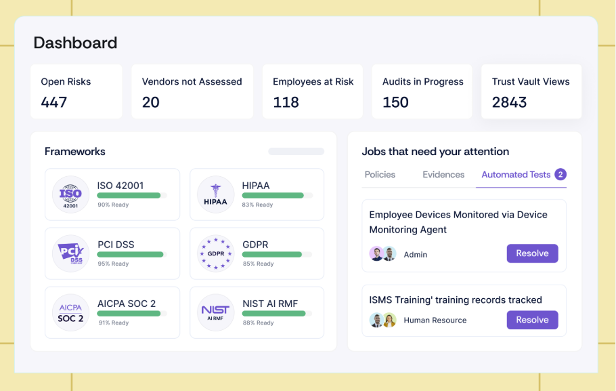Click the ISO 42001 progress bar

(x=132, y=195)
